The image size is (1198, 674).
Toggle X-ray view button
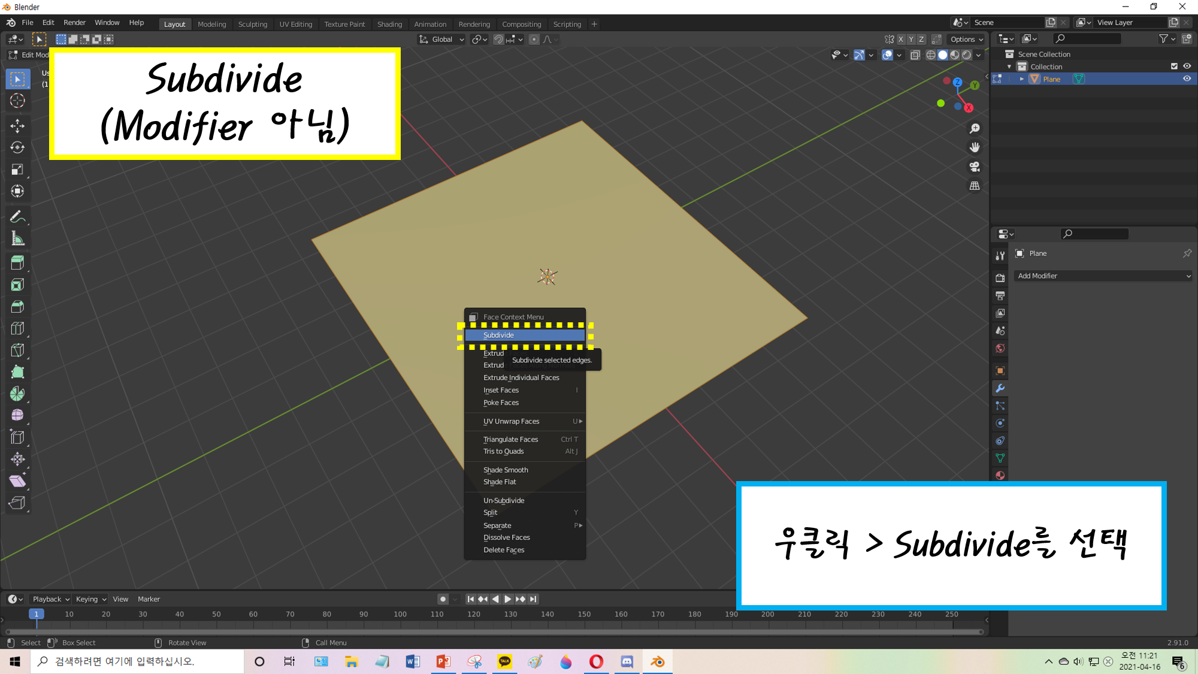tap(915, 55)
